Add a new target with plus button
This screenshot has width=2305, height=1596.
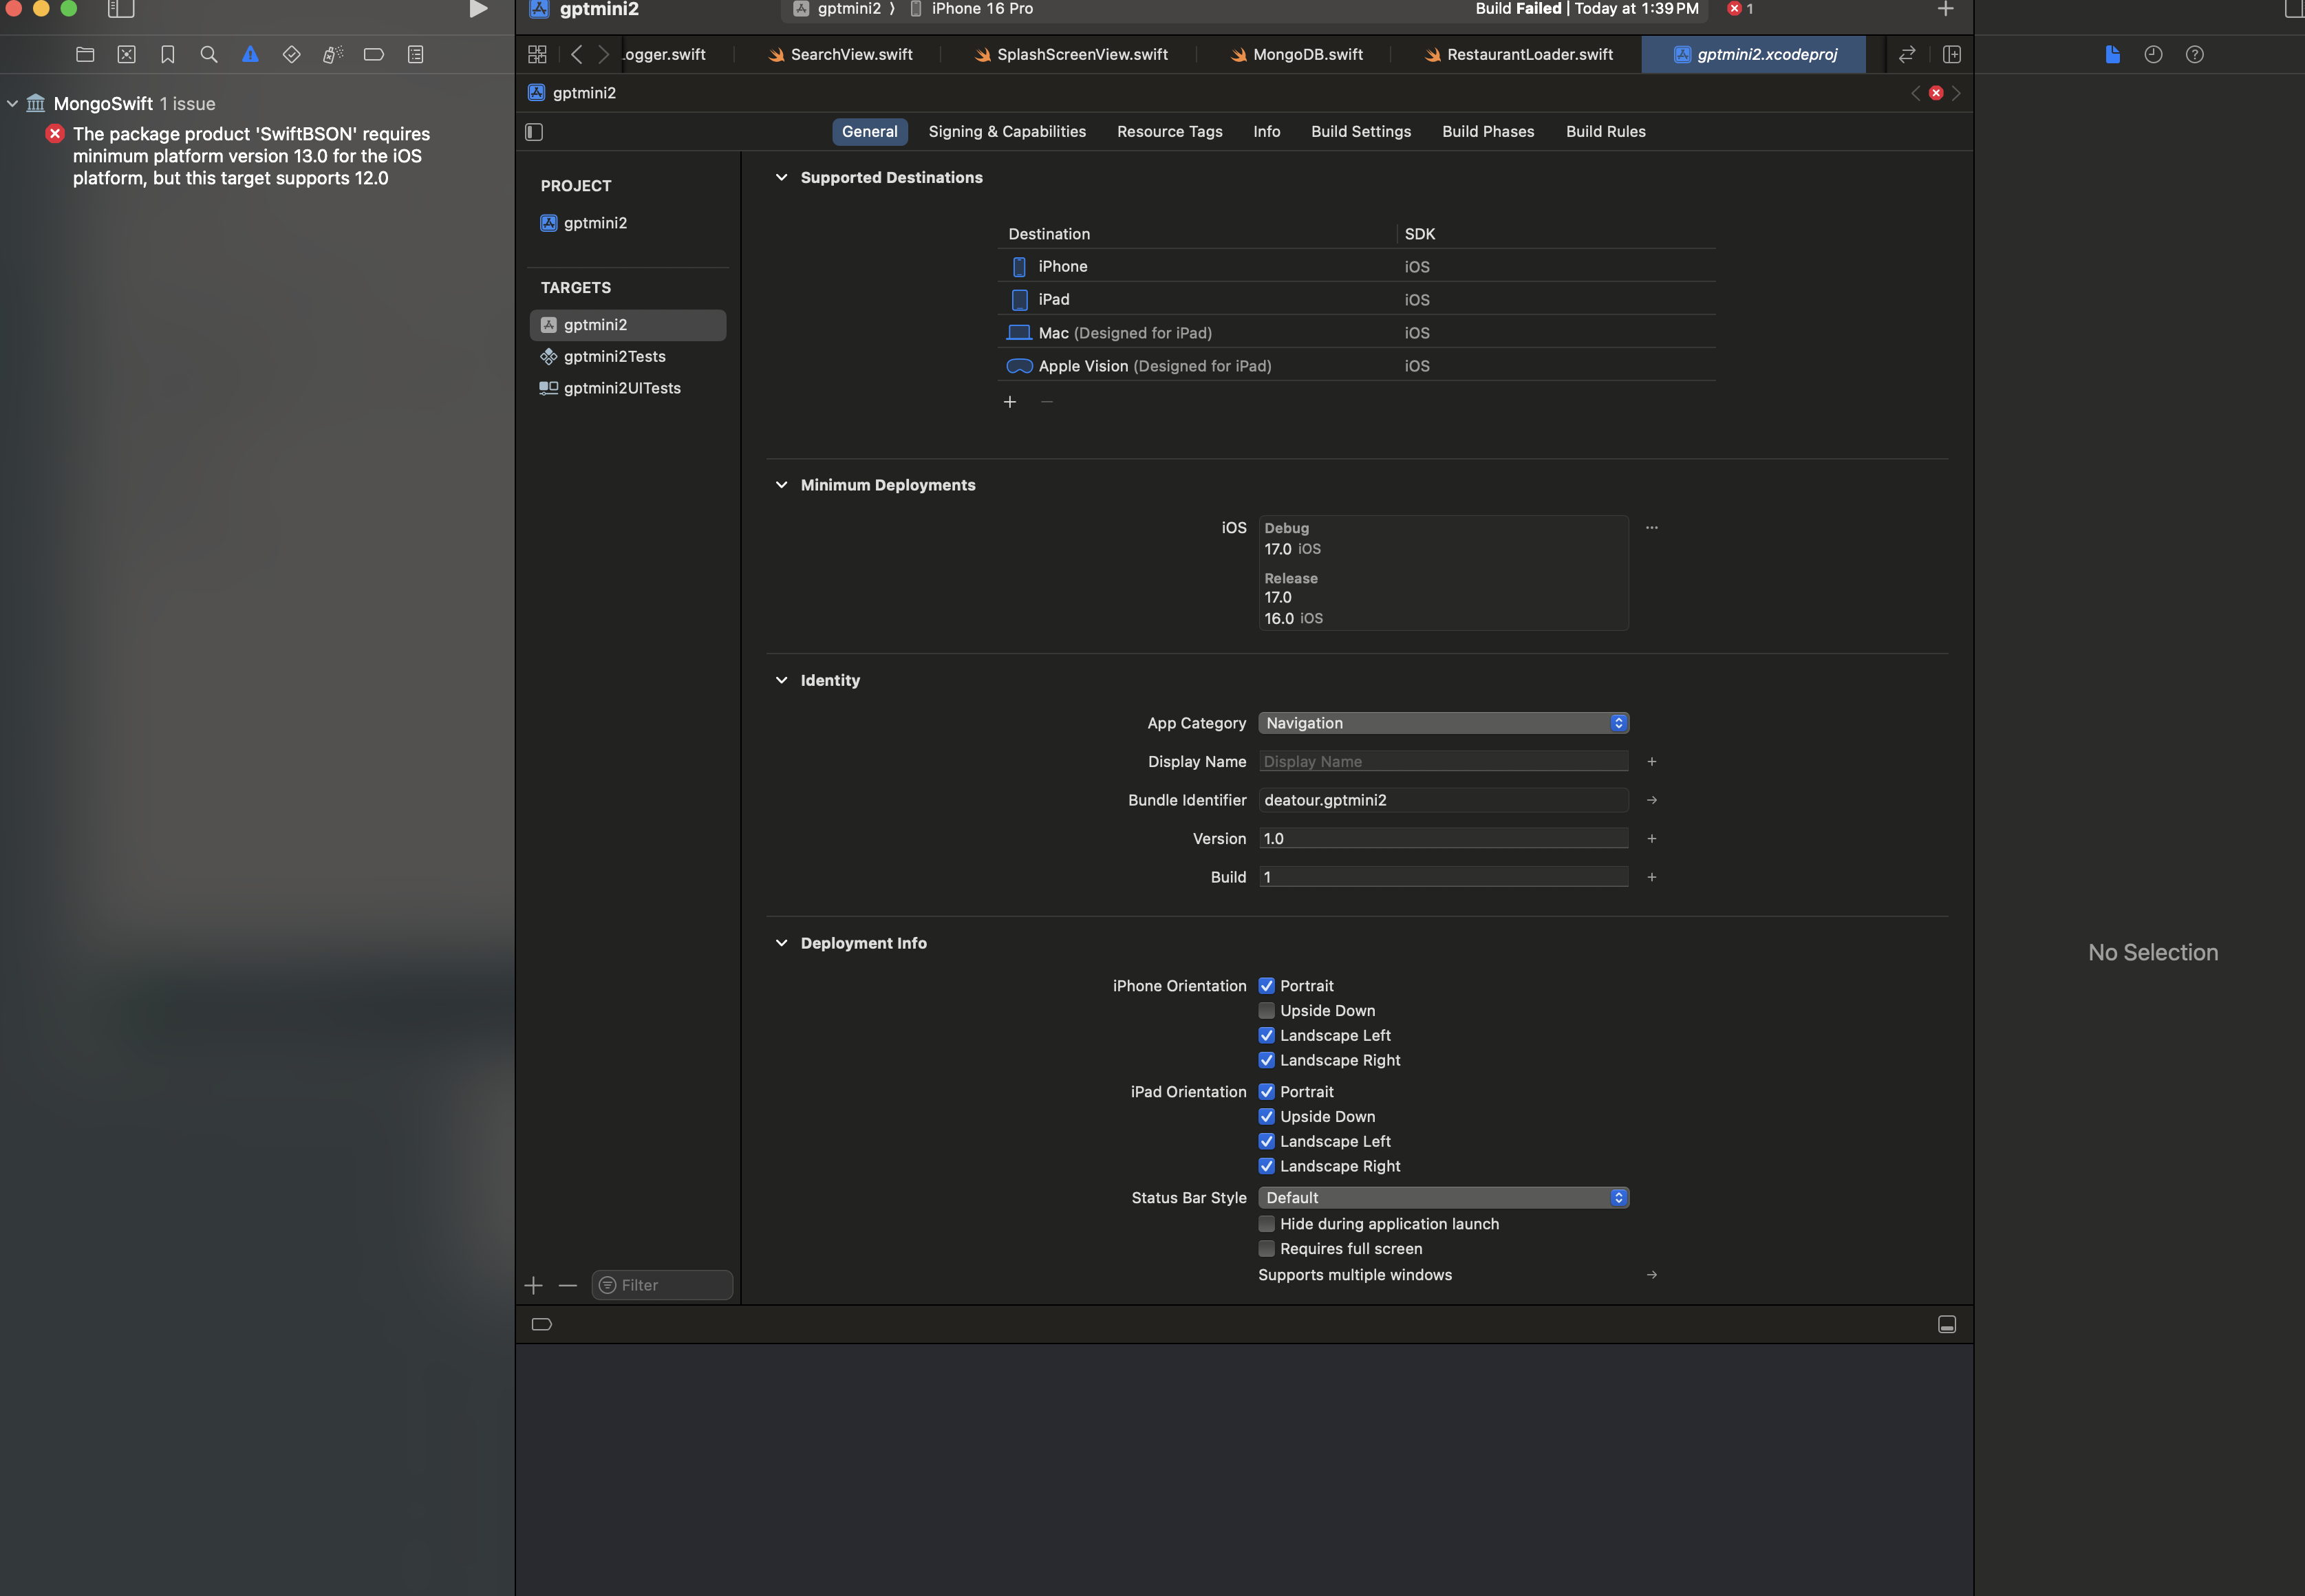coord(533,1285)
